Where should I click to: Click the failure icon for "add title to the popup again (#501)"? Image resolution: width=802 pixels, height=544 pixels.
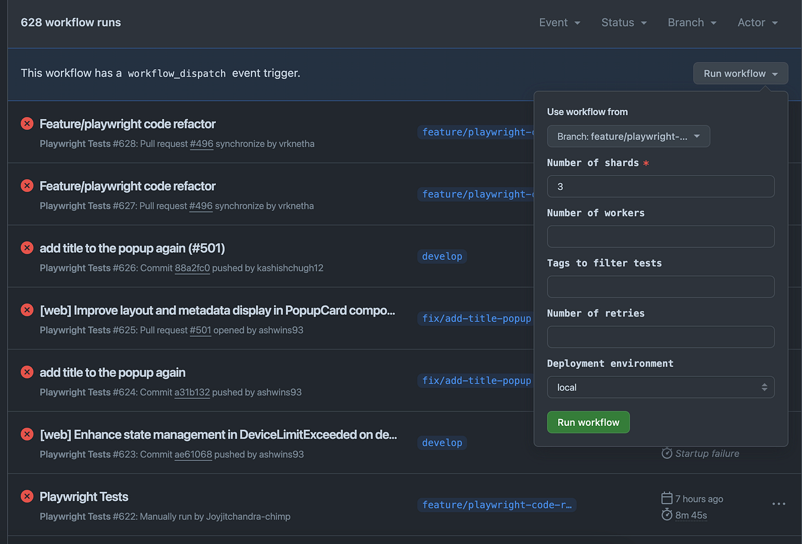click(x=27, y=248)
